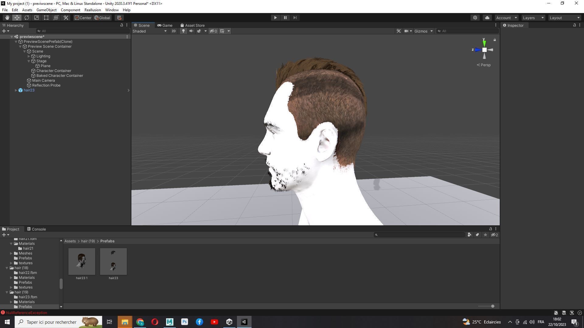Select the Hand tool

[x=7, y=18]
